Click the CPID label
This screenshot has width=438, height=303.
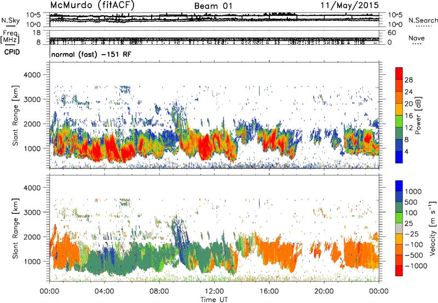(x=12, y=52)
